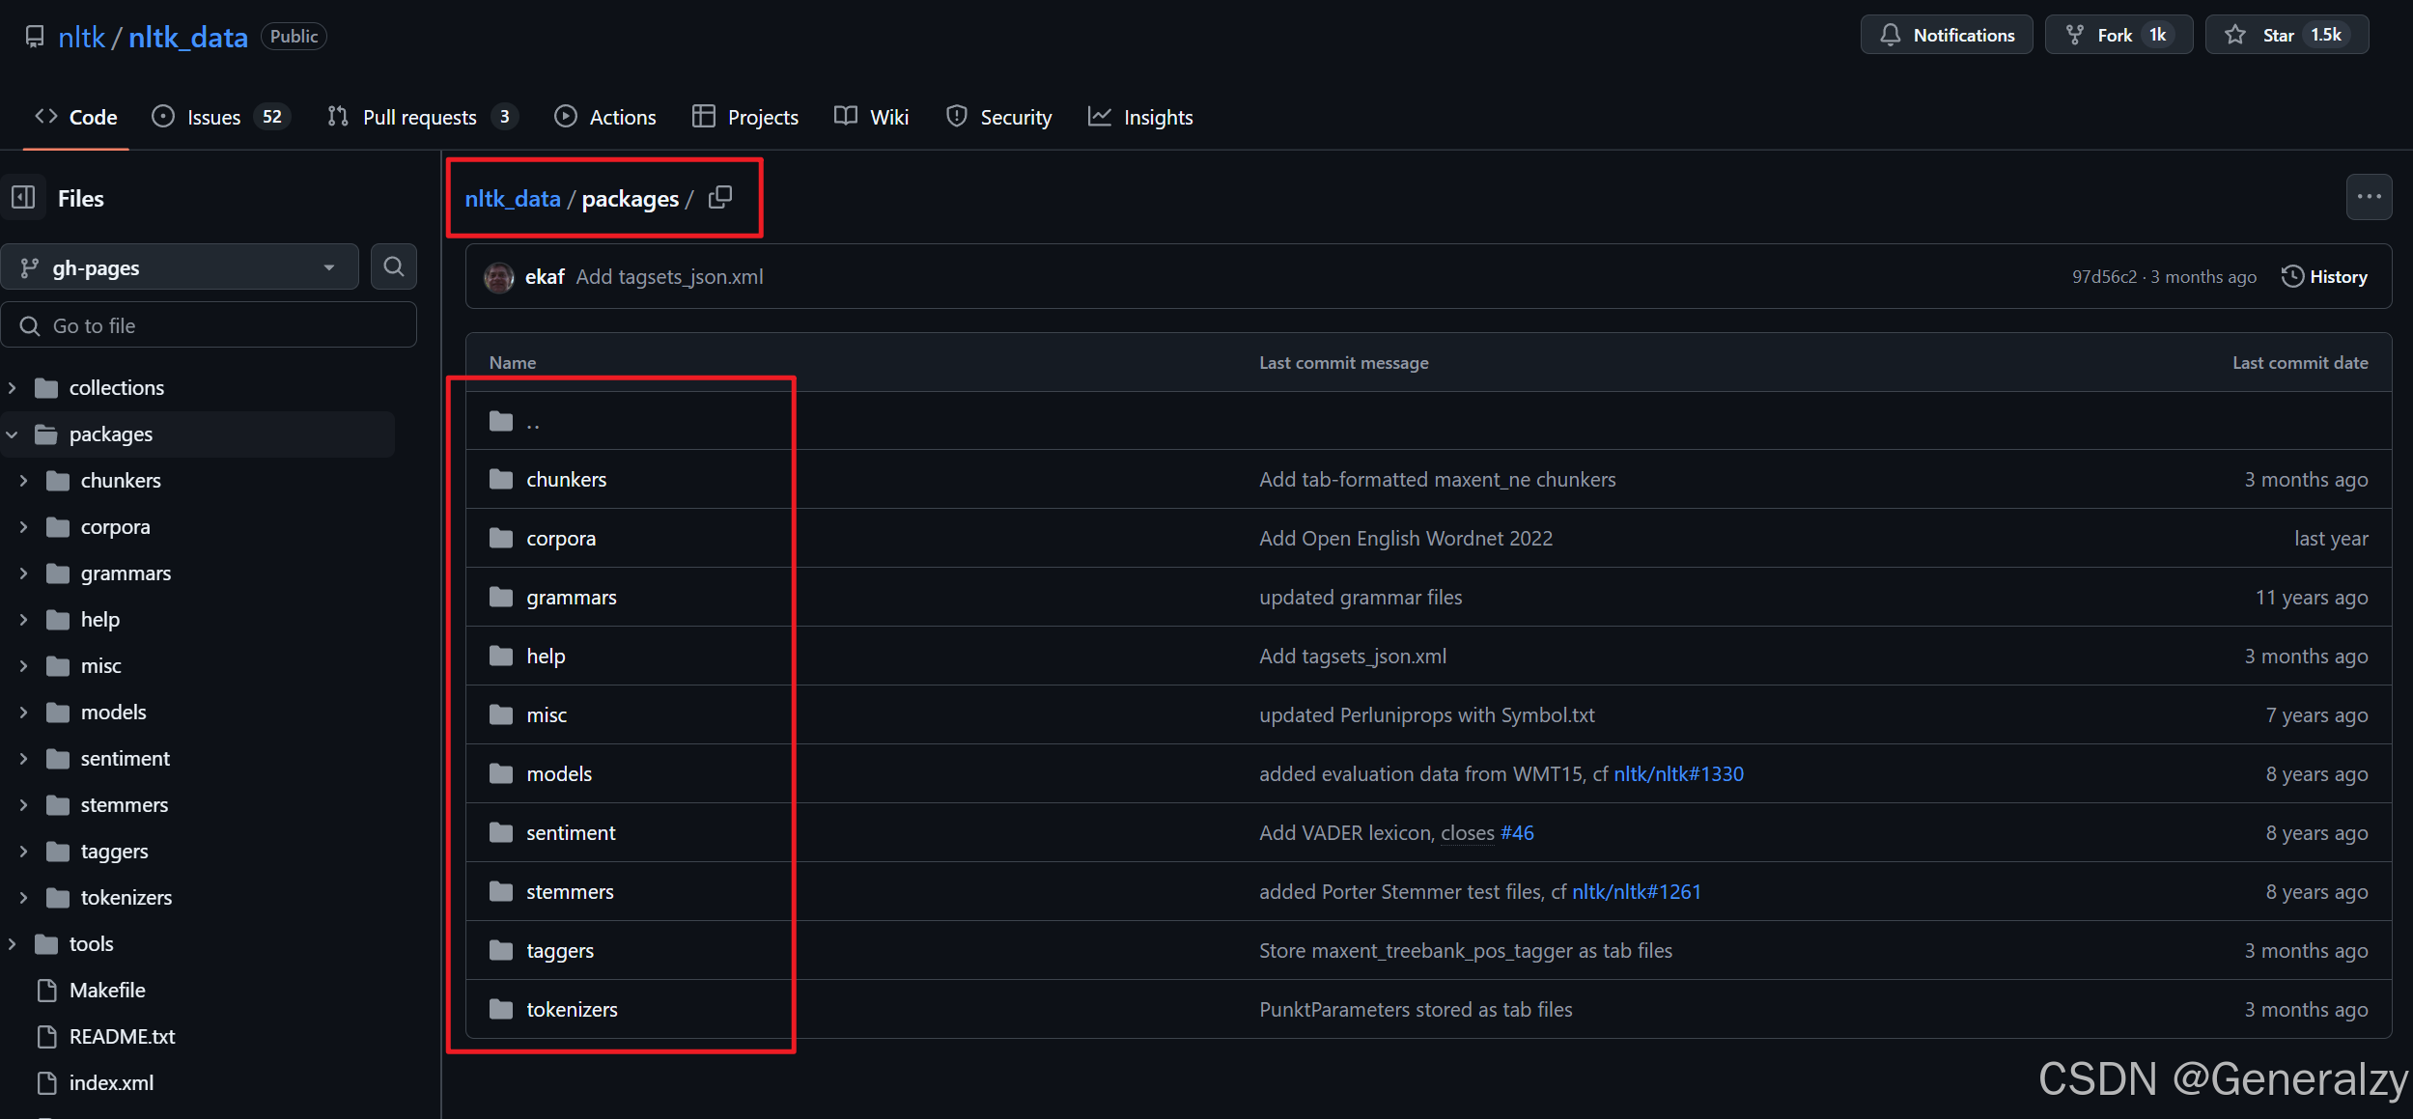
Task: Fork the repository
Action: [x=2117, y=36]
